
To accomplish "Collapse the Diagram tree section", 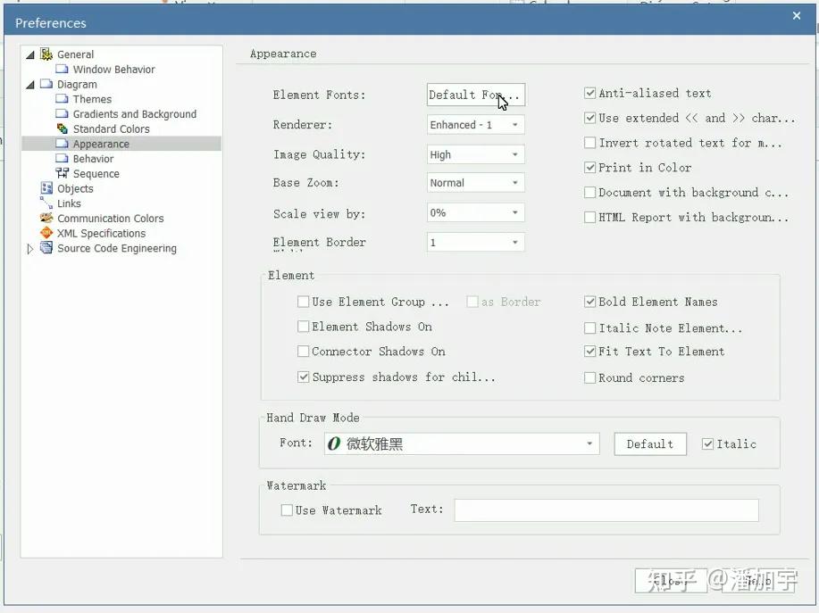I will (30, 84).
